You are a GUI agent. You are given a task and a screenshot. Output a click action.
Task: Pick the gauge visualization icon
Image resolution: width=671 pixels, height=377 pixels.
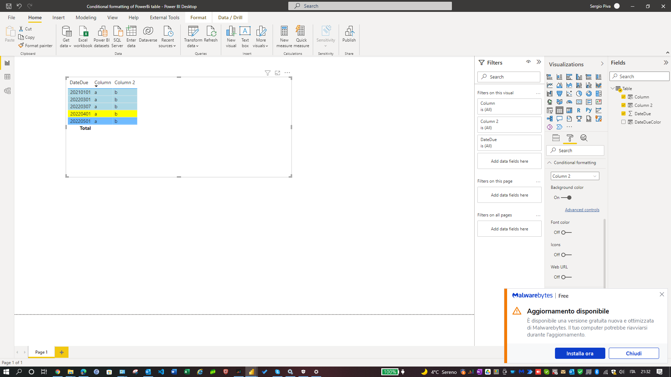[569, 102]
